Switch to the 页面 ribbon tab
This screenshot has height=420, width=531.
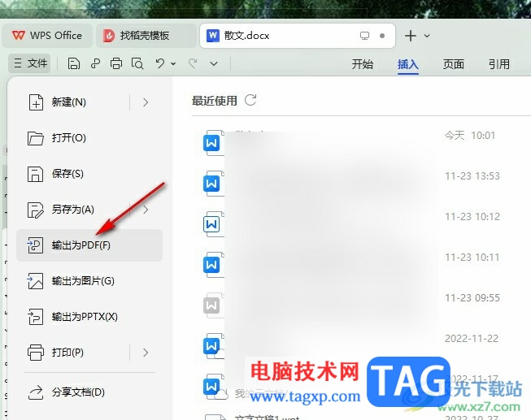tap(454, 64)
